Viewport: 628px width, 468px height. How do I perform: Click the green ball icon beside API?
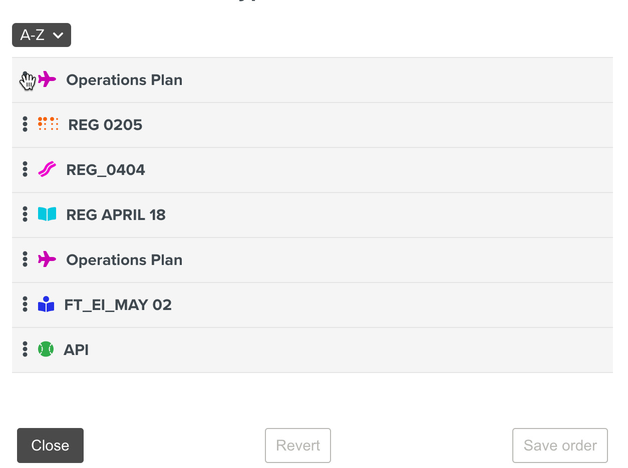coord(46,349)
